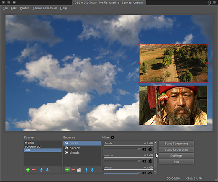This screenshot has height=182, width=218.
Task: Click the Start Recording button
Action: click(x=176, y=149)
